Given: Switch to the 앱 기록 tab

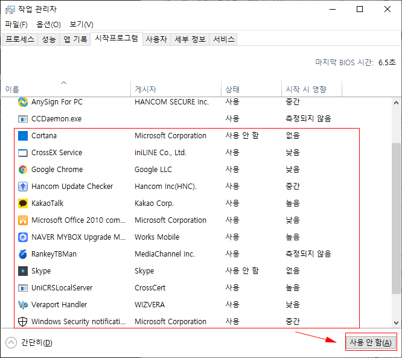Looking at the screenshot, I should pos(75,39).
